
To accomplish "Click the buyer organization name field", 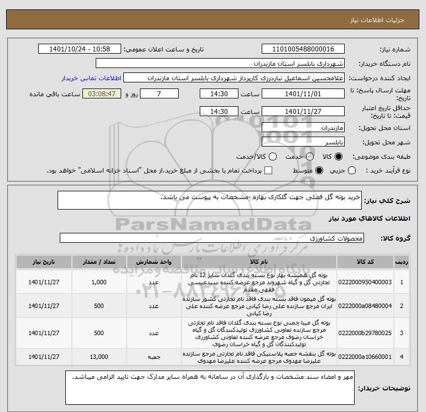I will [x=220, y=64].
